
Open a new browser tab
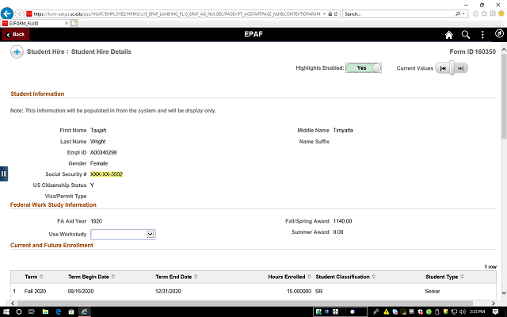pyautogui.click(x=74, y=23)
